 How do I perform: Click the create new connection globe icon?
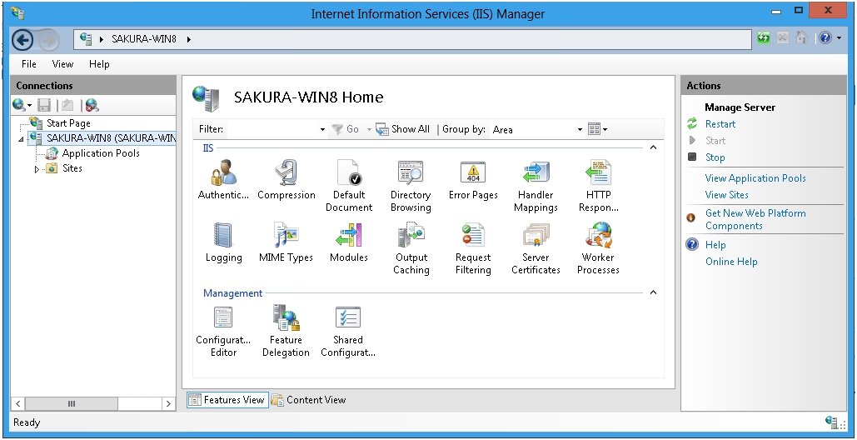pyautogui.click(x=18, y=105)
